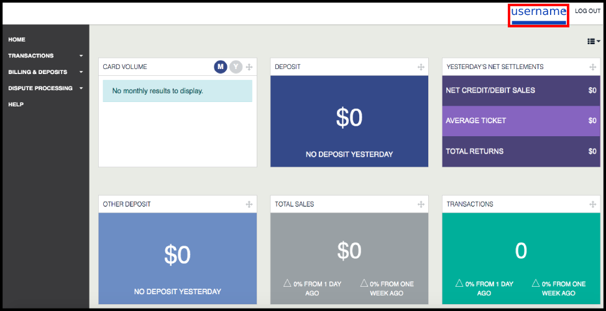Select the Average Ticket row
The image size is (606, 311).
tap(521, 121)
